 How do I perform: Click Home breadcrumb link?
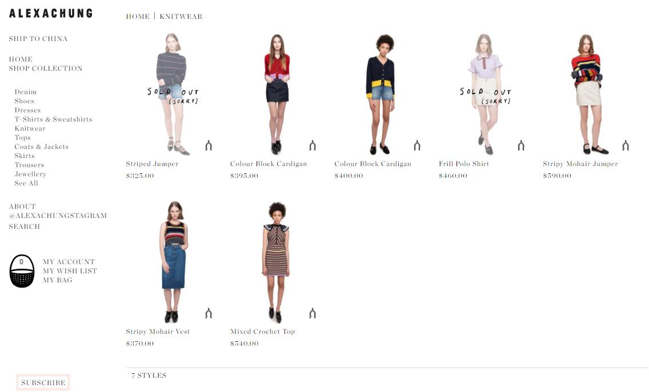pos(138,16)
